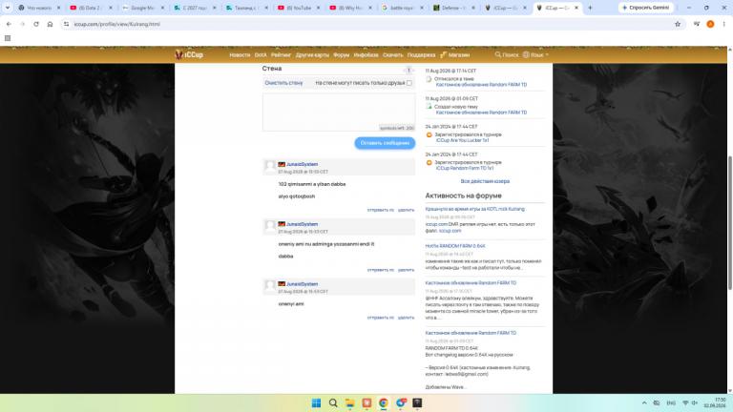Screen dimensions: 733x412
Task: Click the Магазин shop icon
Action: (x=443, y=54)
